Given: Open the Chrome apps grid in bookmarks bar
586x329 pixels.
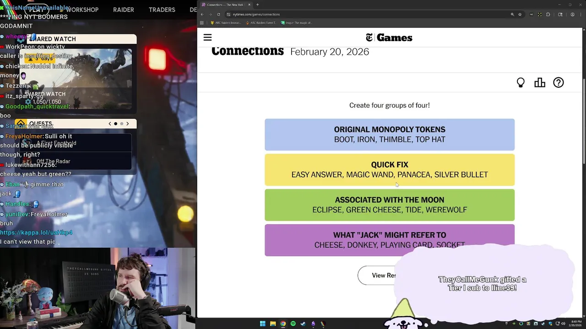Looking at the screenshot, I should (202, 22).
